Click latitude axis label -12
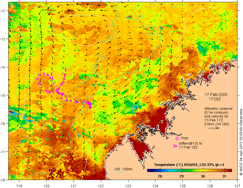 pos(3,11)
